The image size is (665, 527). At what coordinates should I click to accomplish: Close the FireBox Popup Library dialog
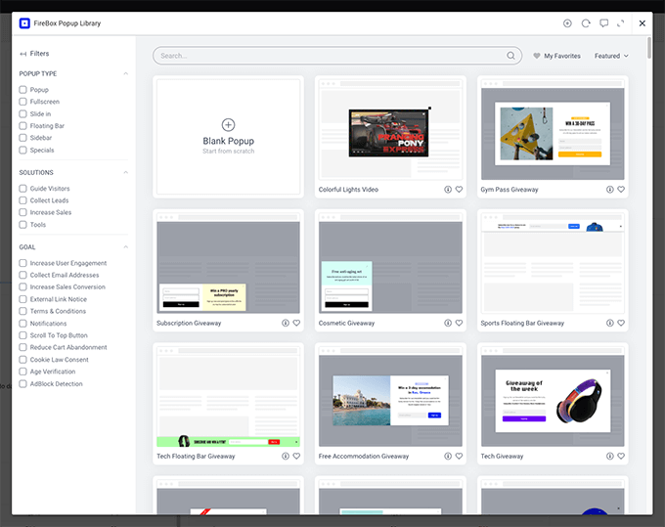click(x=643, y=23)
